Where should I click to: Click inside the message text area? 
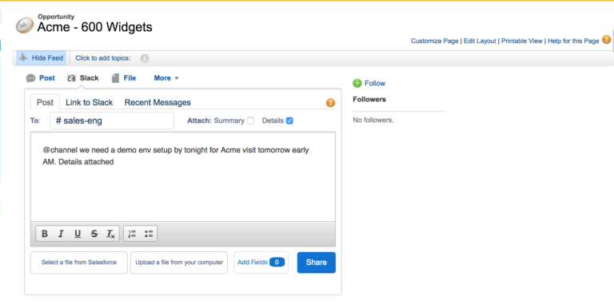(183, 176)
